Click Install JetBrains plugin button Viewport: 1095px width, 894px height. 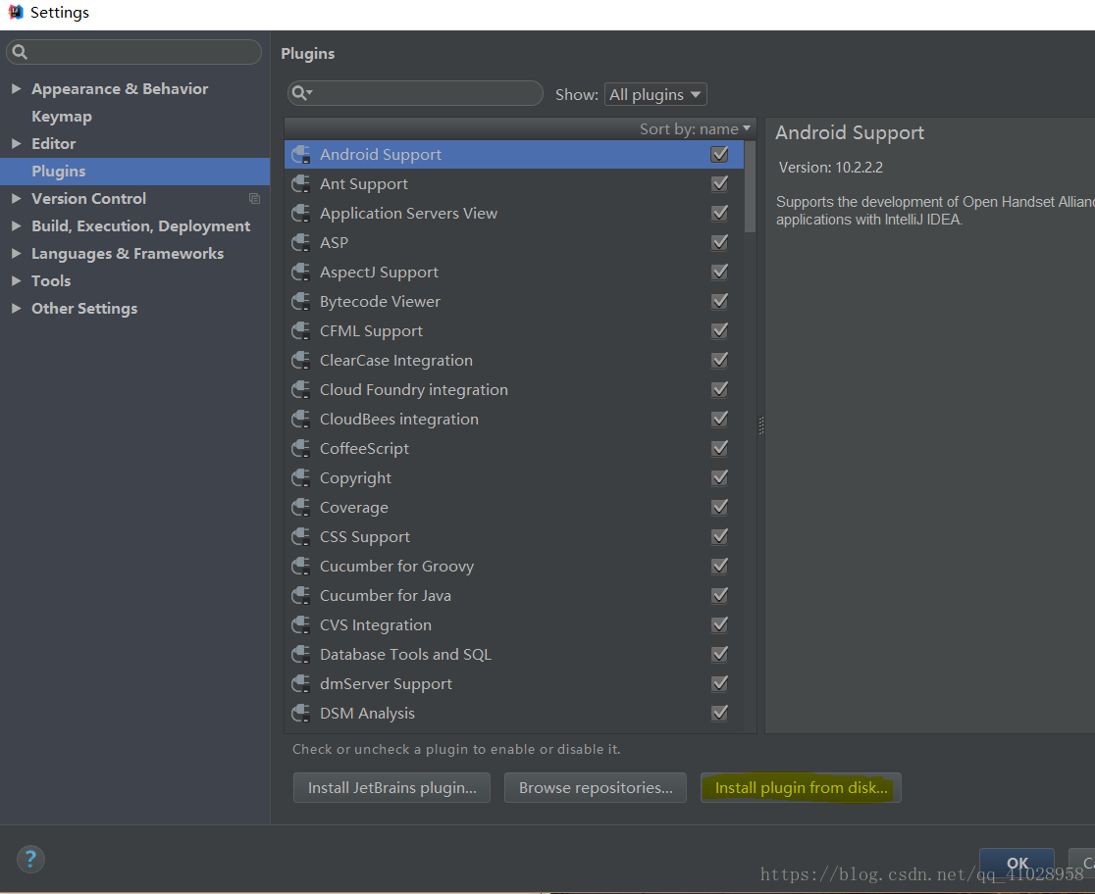tap(391, 787)
